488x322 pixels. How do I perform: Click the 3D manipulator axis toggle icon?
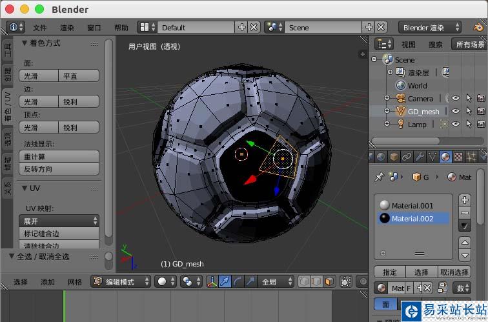[x=212, y=282]
